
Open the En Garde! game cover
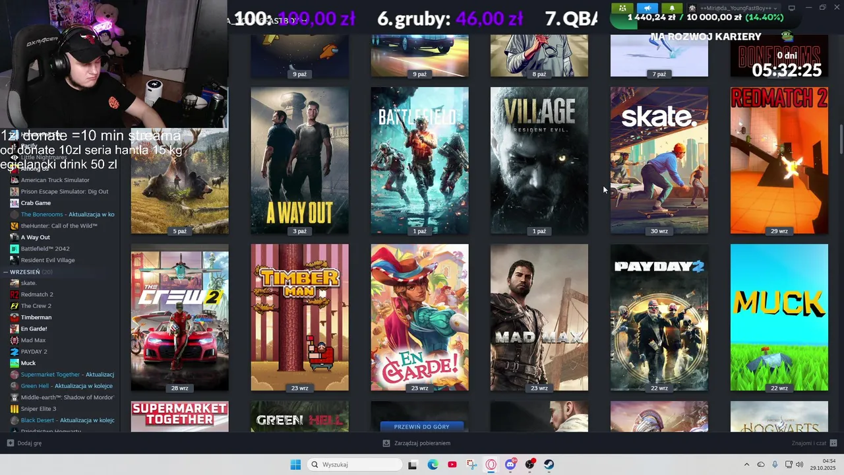point(419,317)
